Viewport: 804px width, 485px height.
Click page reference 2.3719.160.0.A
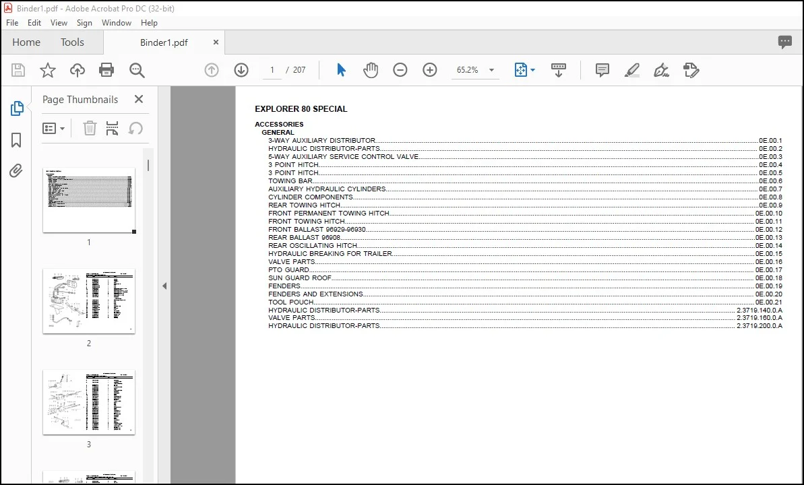point(760,318)
